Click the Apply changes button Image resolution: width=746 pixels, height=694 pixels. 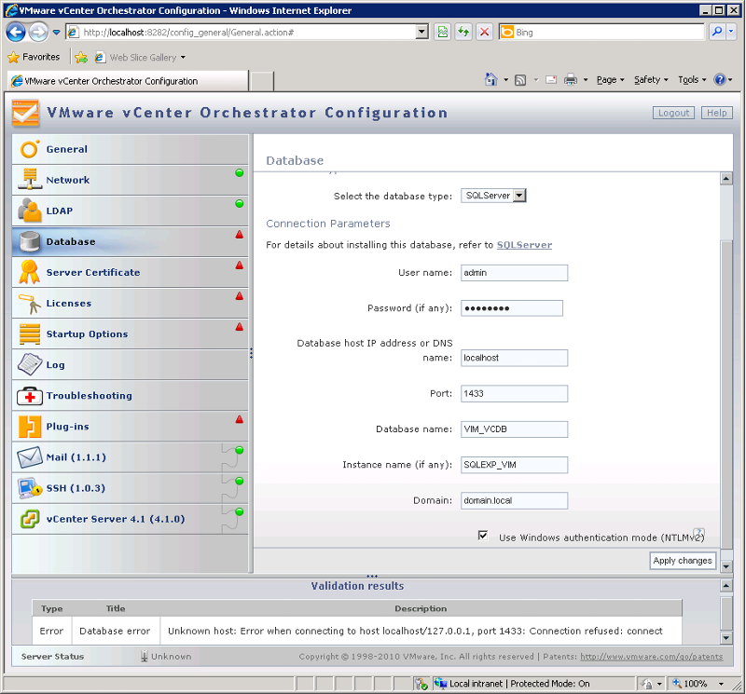683,561
